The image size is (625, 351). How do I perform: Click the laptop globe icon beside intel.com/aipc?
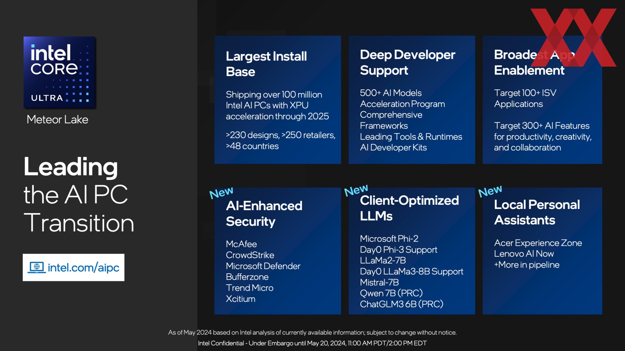click(36, 267)
